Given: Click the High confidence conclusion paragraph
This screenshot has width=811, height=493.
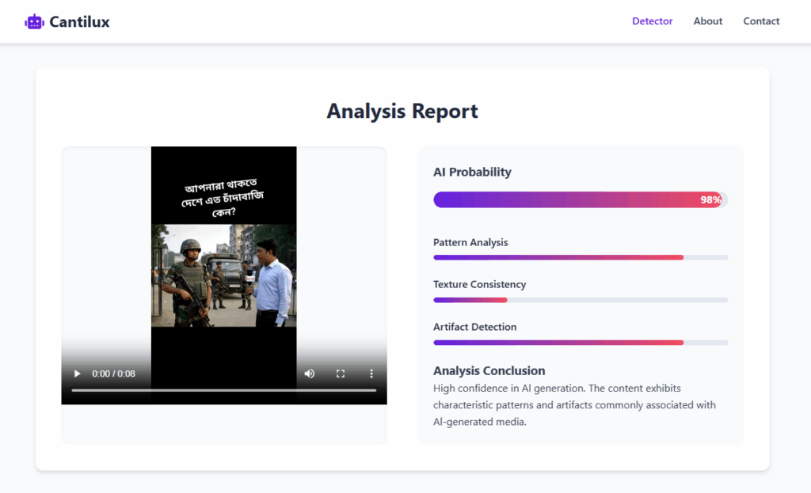Looking at the screenshot, I should pyautogui.click(x=575, y=405).
